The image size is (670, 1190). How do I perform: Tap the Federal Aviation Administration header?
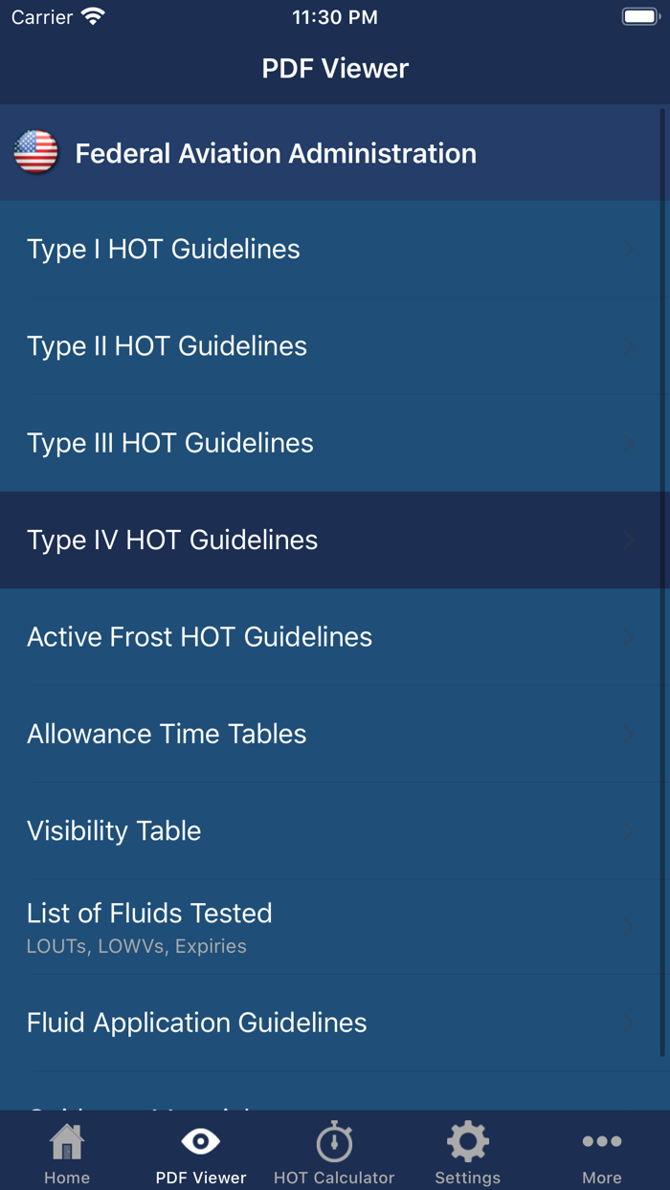276,153
